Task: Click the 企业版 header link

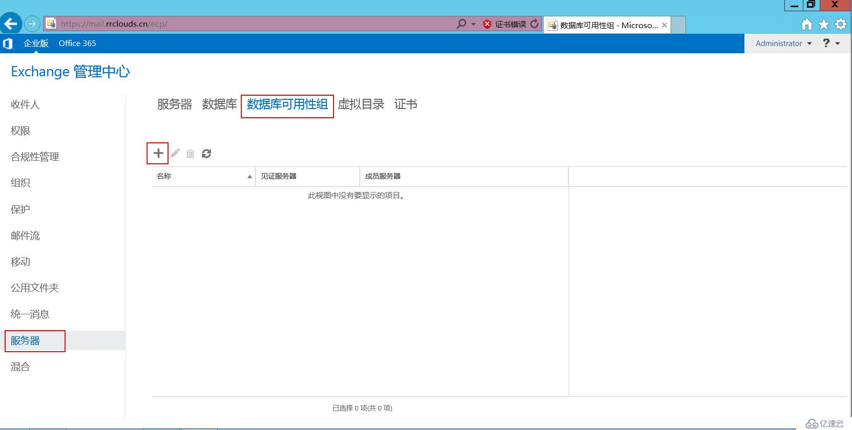Action: coord(36,44)
